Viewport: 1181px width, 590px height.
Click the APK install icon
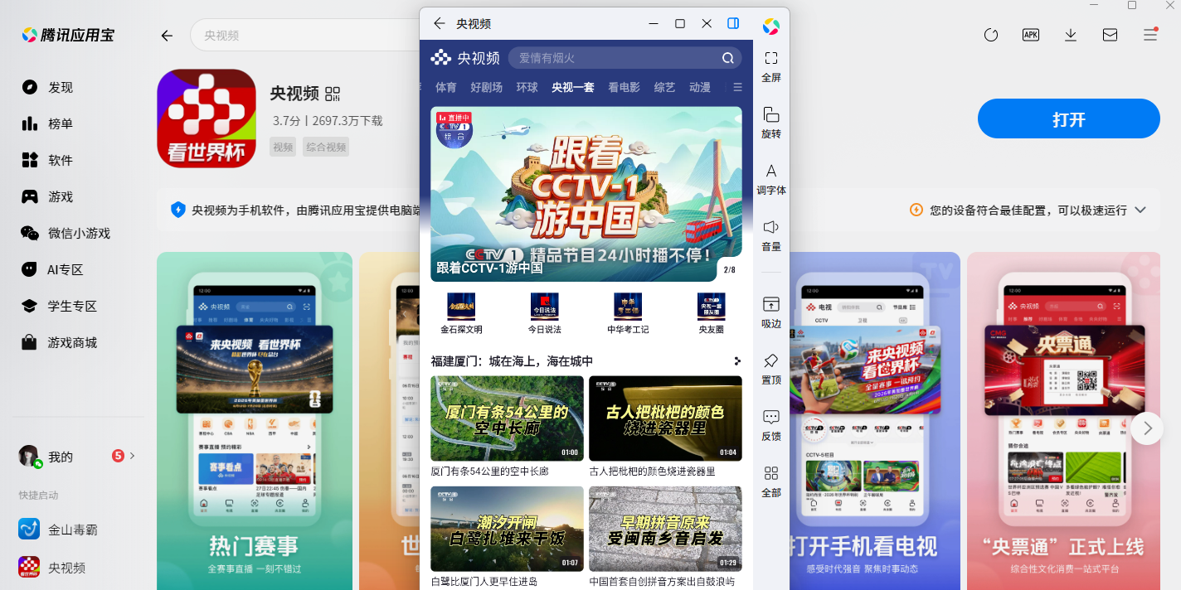point(1031,35)
